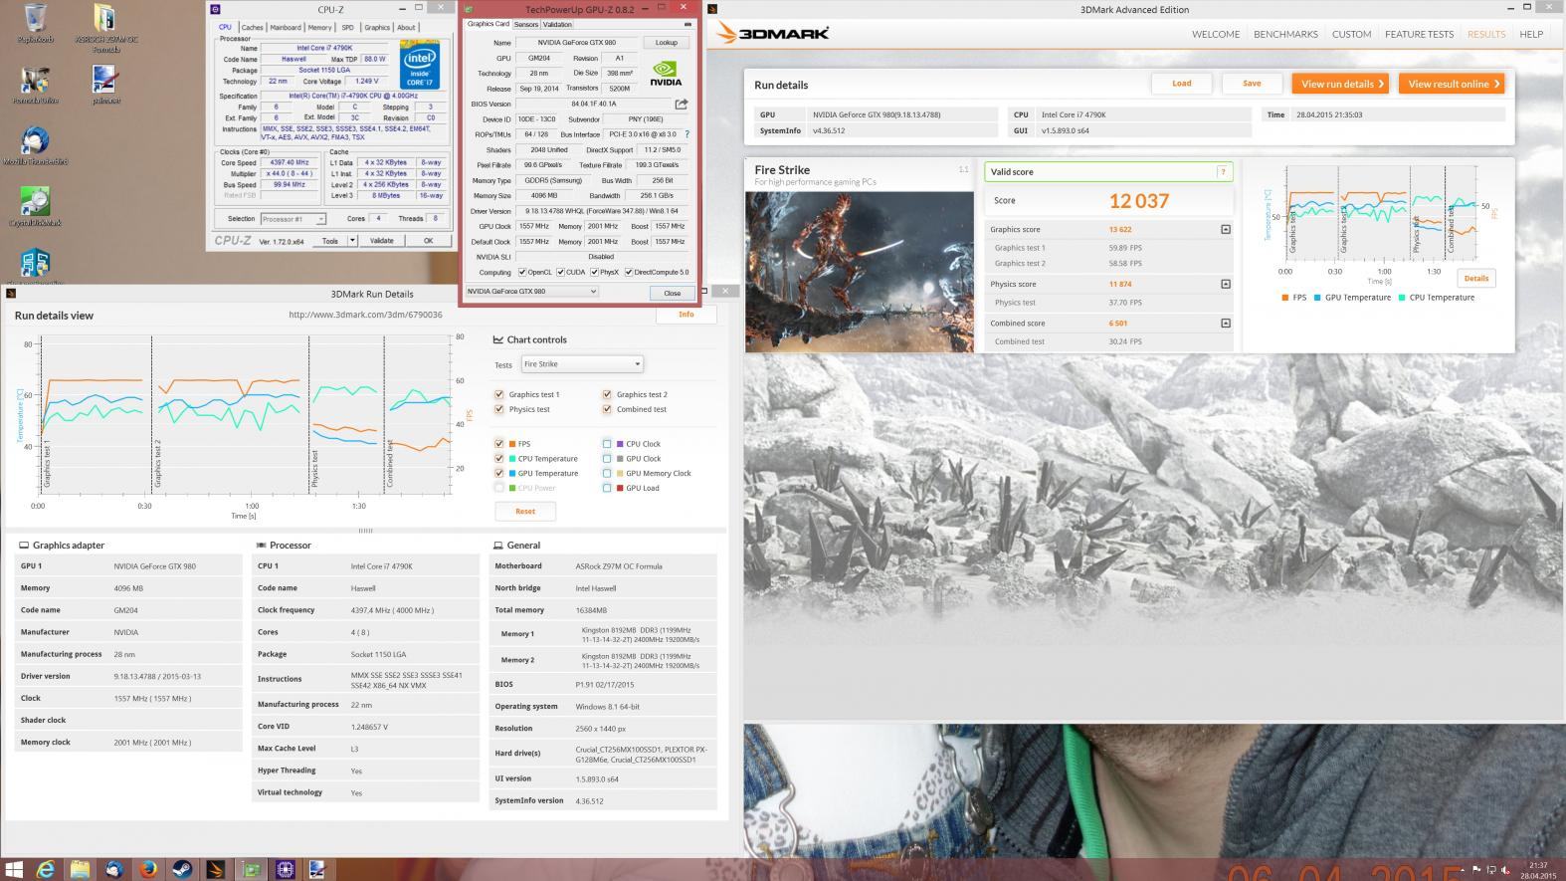
Task: Collapse the Graphics score section
Action: coord(1225,229)
